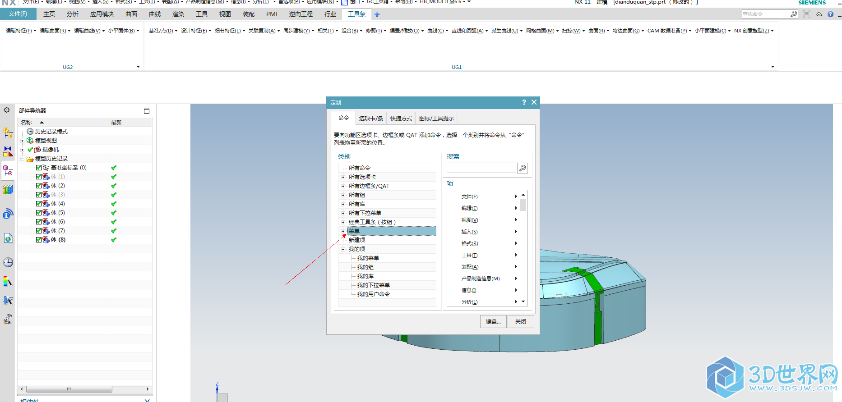
Task: Uncheck the Datum Coordinate System (0) checkbox
Action: pyautogui.click(x=39, y=168)
